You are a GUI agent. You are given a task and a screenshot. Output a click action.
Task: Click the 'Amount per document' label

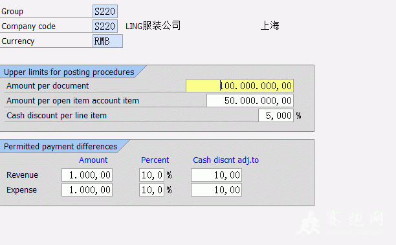tap(47, 86)
